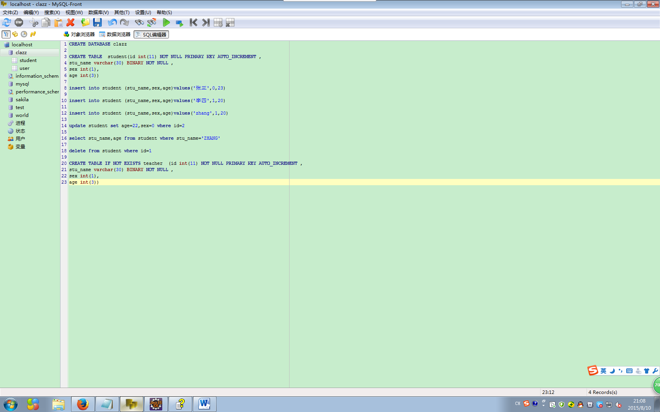Select the sakila database node

[22, 100]
